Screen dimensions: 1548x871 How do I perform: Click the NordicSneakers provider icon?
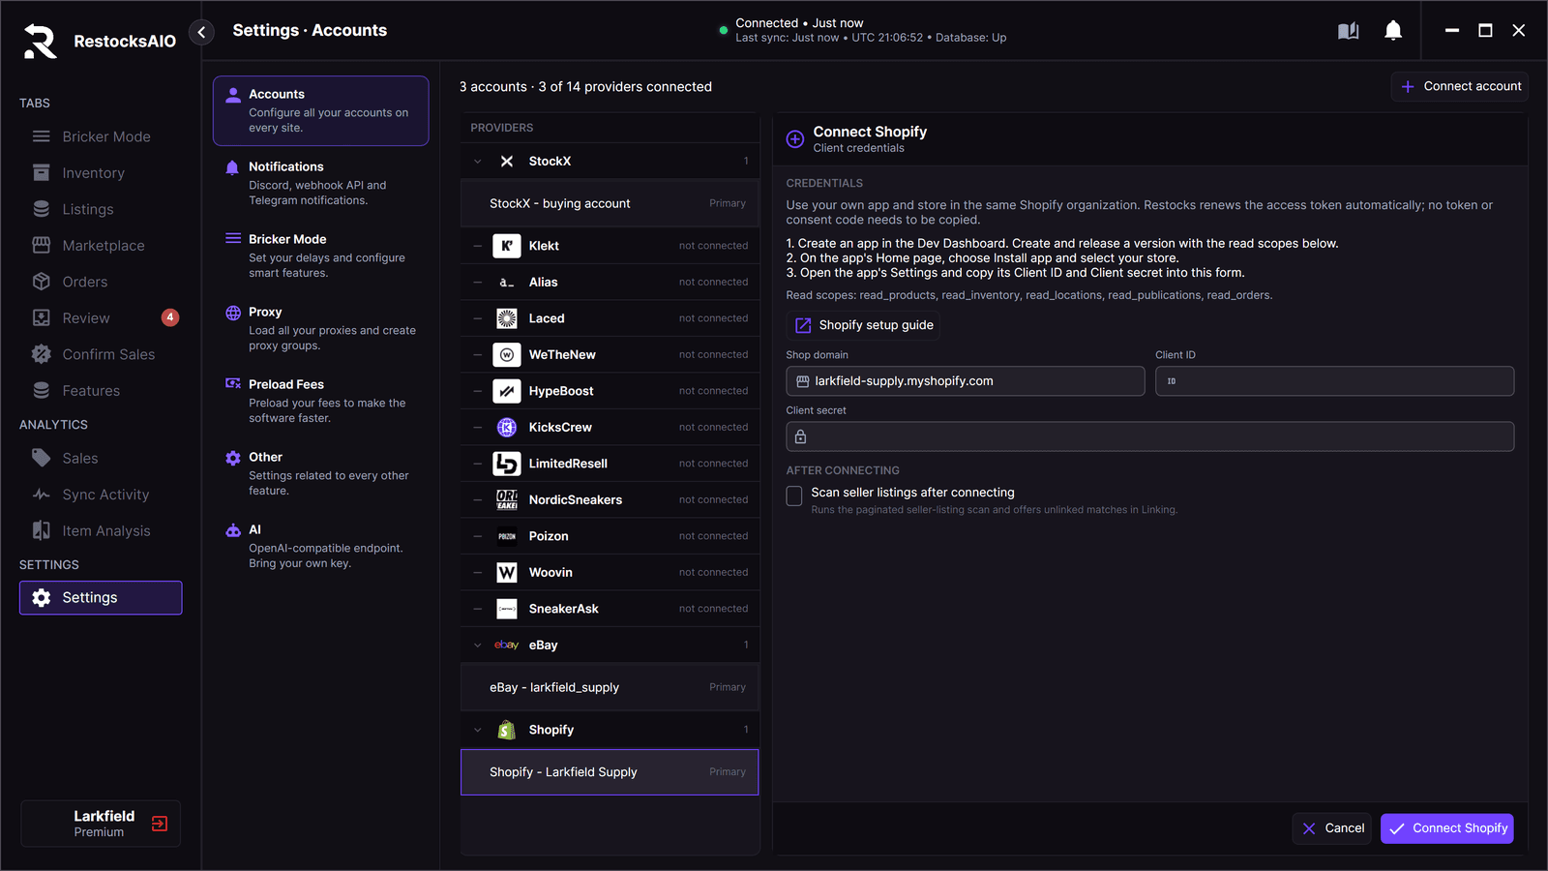(x=507, y=500)
